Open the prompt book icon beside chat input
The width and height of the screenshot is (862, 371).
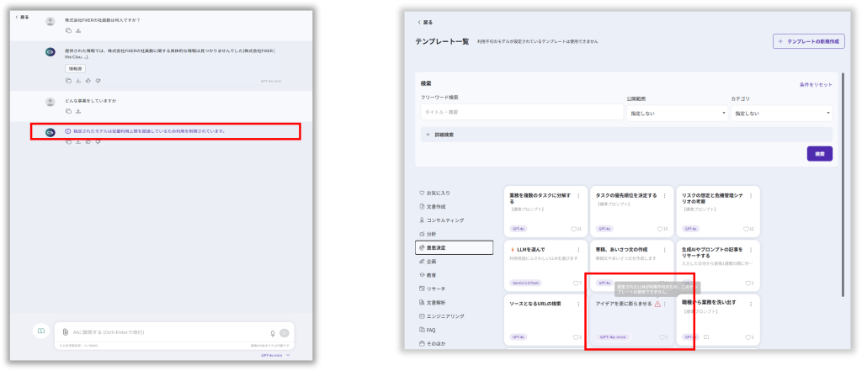tap(40, 331)
